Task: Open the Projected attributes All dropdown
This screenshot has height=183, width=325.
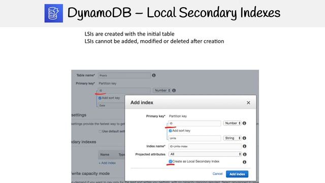Action: (x=205, y=154)
